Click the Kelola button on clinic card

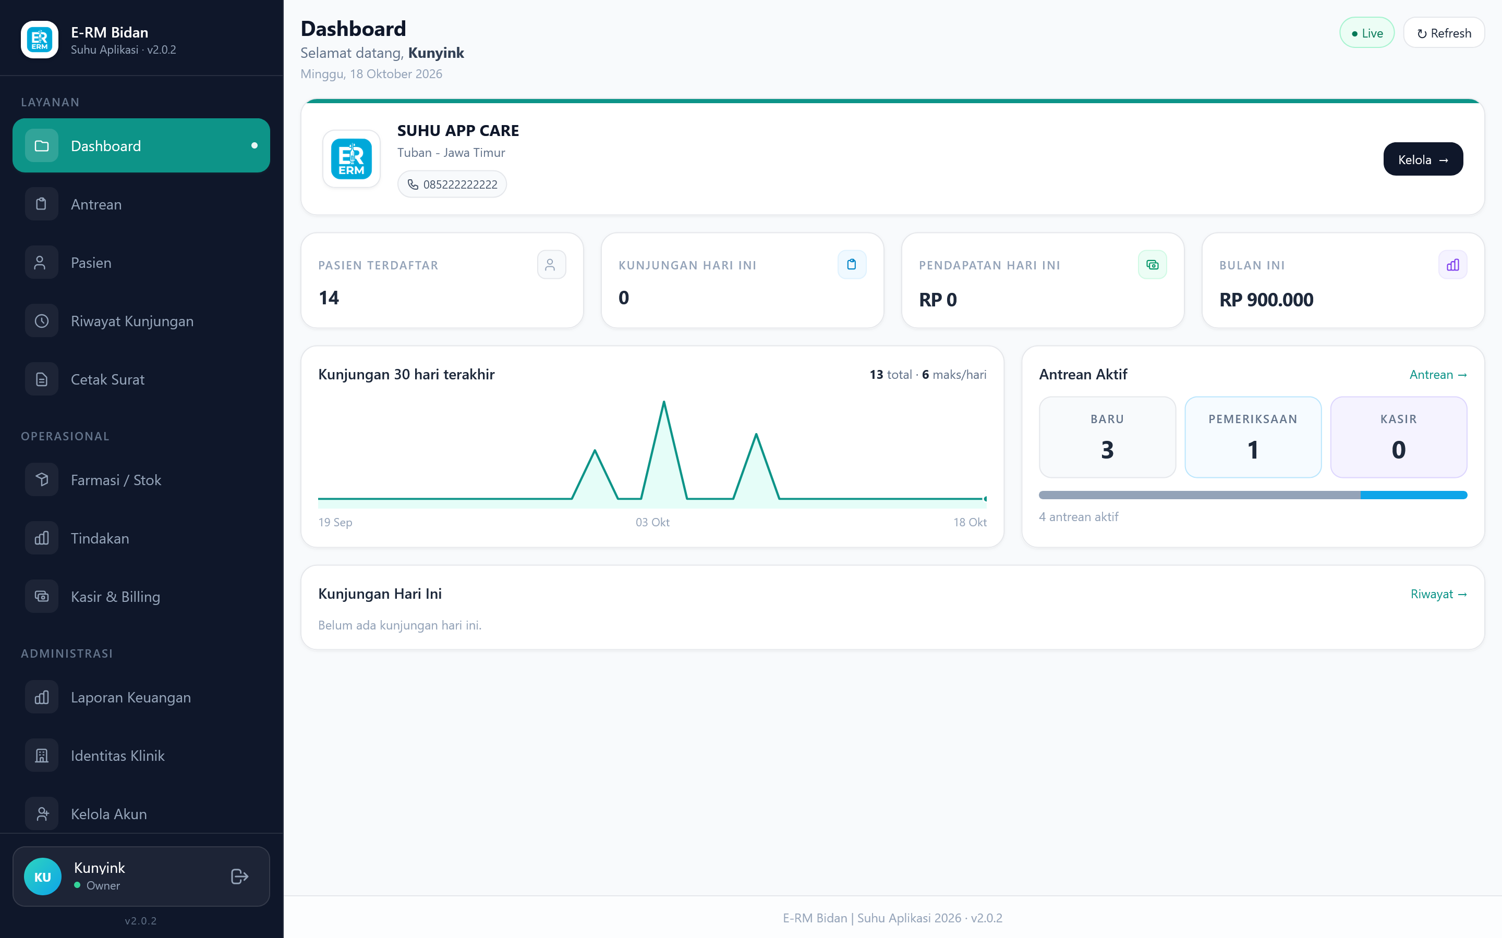coord(1423,159)
